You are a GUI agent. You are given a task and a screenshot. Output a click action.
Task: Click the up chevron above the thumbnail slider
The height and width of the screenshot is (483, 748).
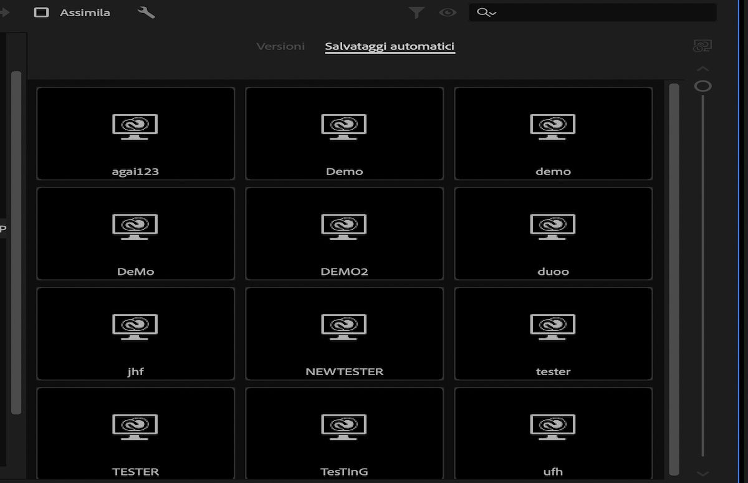(x=703, y=69)
